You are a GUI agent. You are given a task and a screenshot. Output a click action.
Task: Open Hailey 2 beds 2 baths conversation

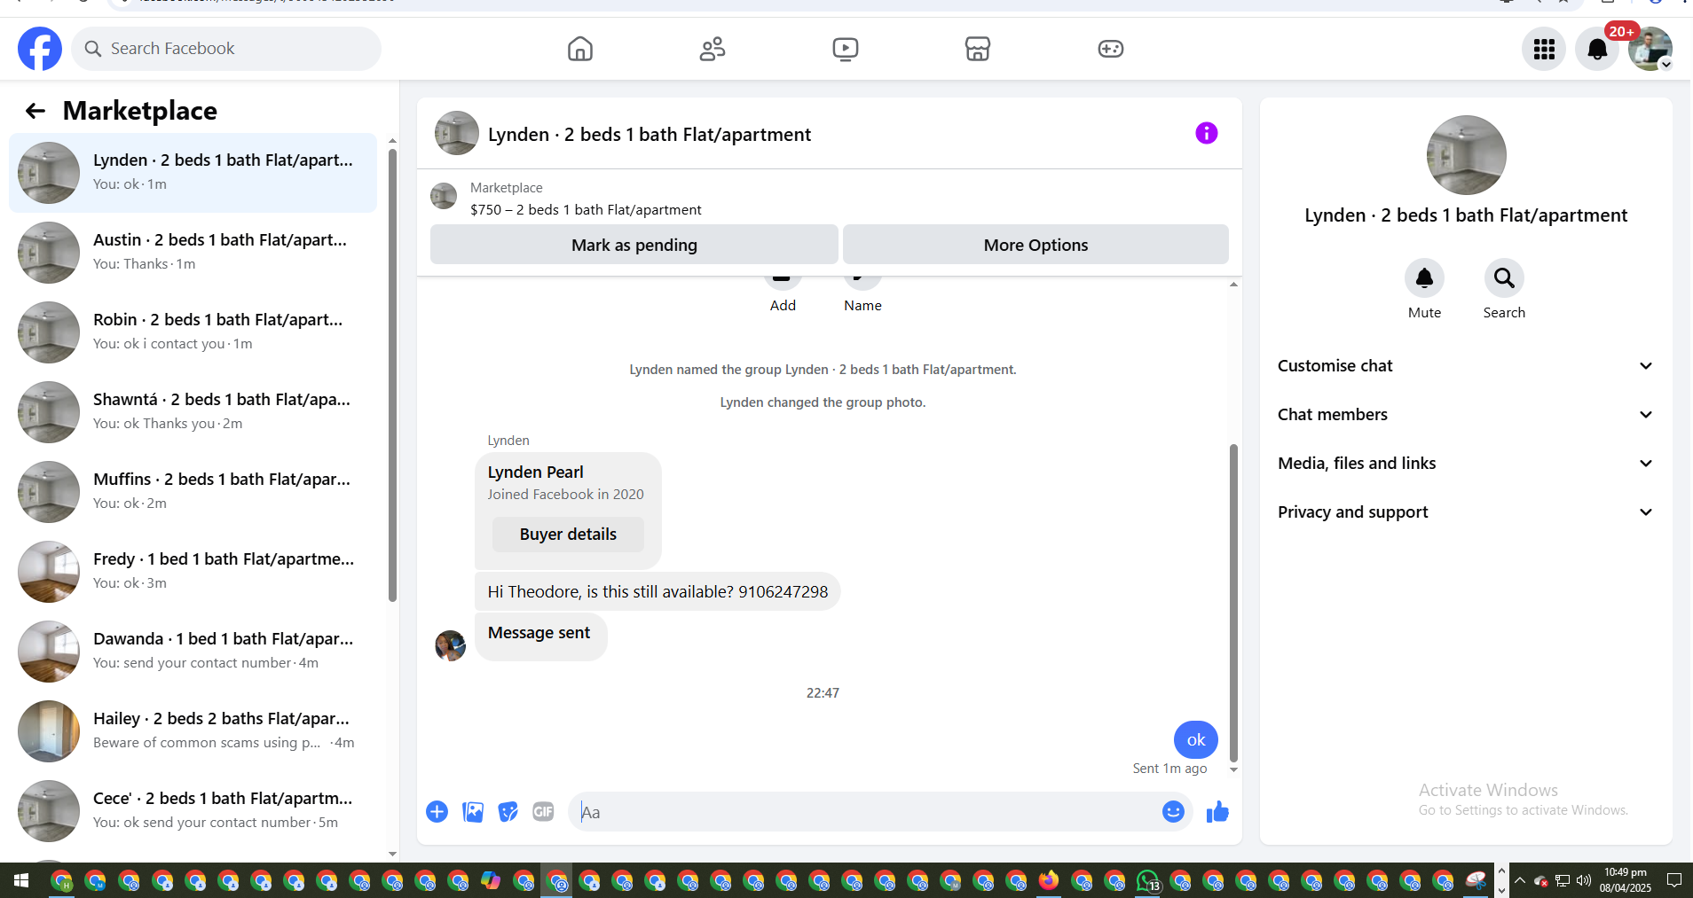pos(193,731)
